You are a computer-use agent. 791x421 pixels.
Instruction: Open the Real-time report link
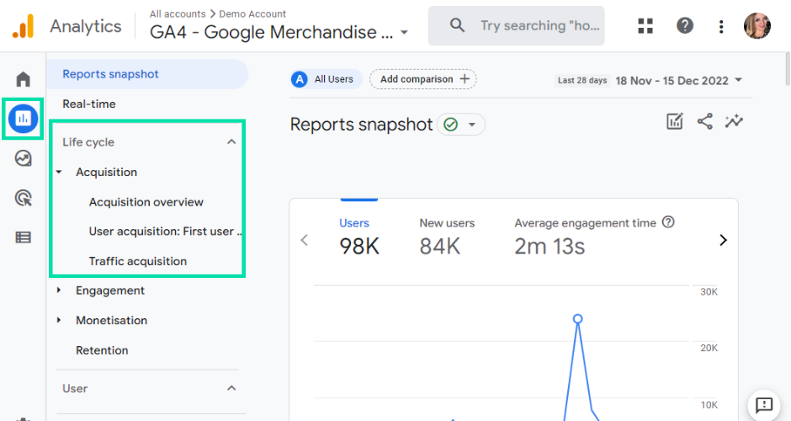[89, 104]
